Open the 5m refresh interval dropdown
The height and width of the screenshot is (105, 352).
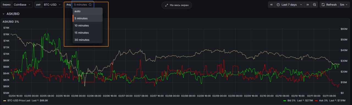coord(344,5)
